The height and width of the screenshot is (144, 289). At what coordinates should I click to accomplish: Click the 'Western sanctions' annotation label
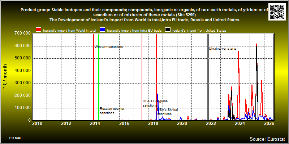(109, 47)
